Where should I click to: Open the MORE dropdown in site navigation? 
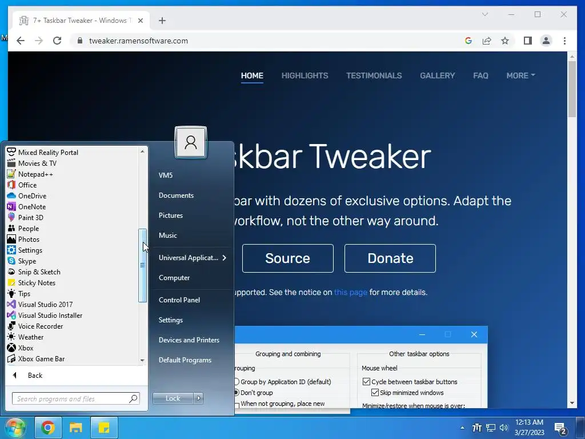click(x=520, y=75)
